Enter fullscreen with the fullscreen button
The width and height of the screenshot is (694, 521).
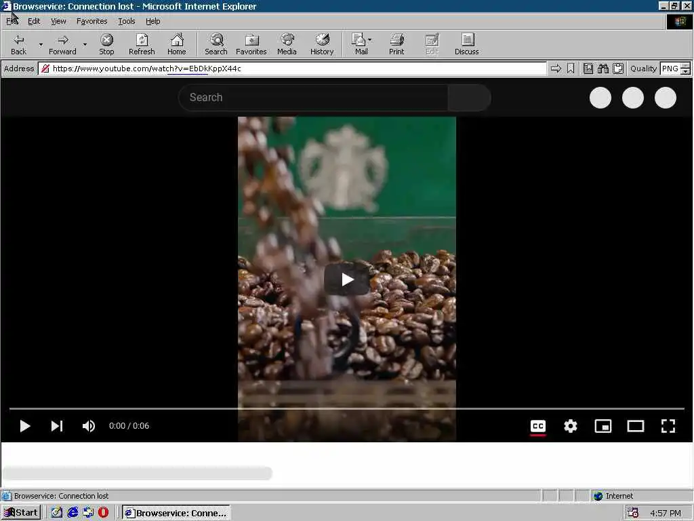(668, 426)
